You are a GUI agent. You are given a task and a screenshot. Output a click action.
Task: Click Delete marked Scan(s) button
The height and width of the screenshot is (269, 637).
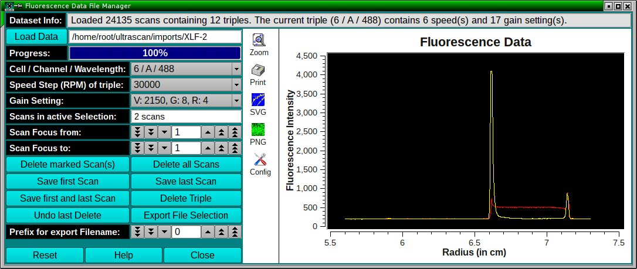point(68,165)
